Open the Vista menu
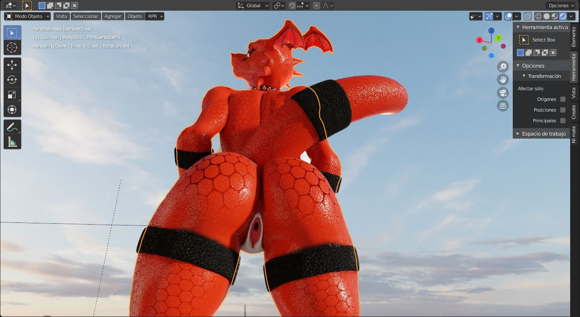Screen dimensions: 580x317 click(x=61, y=16)
